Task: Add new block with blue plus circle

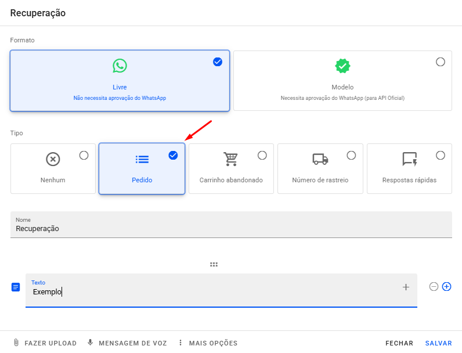Action: click(x=446, y=286)
